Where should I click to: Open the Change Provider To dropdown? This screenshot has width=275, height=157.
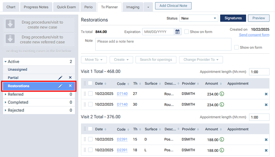point(201,59)
